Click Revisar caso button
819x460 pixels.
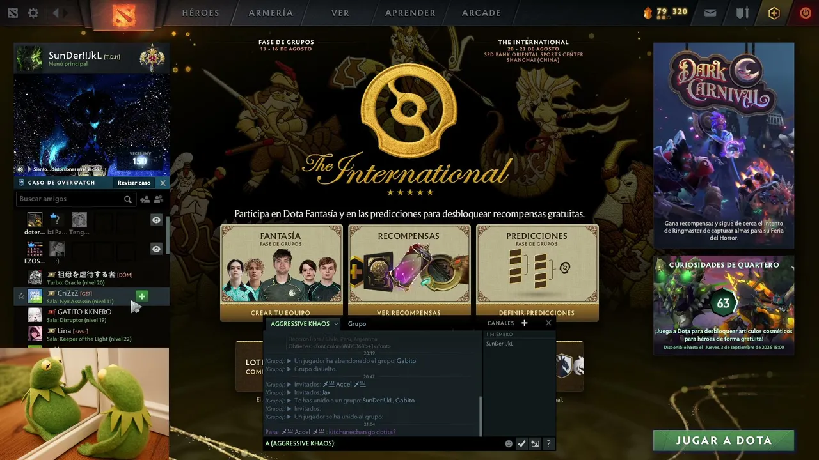click(134, 183)
